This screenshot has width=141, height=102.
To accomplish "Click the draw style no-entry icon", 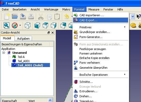I will coord(15,25).
